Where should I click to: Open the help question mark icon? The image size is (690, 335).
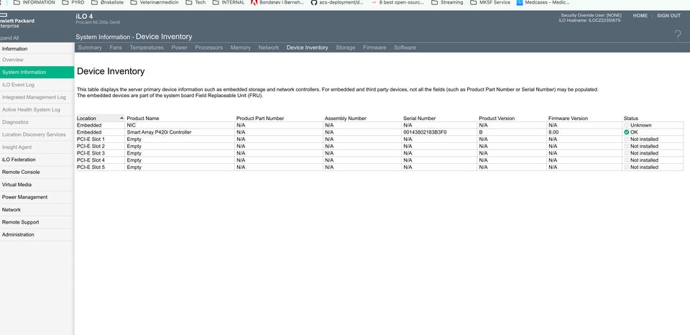(x=678, y=35)
